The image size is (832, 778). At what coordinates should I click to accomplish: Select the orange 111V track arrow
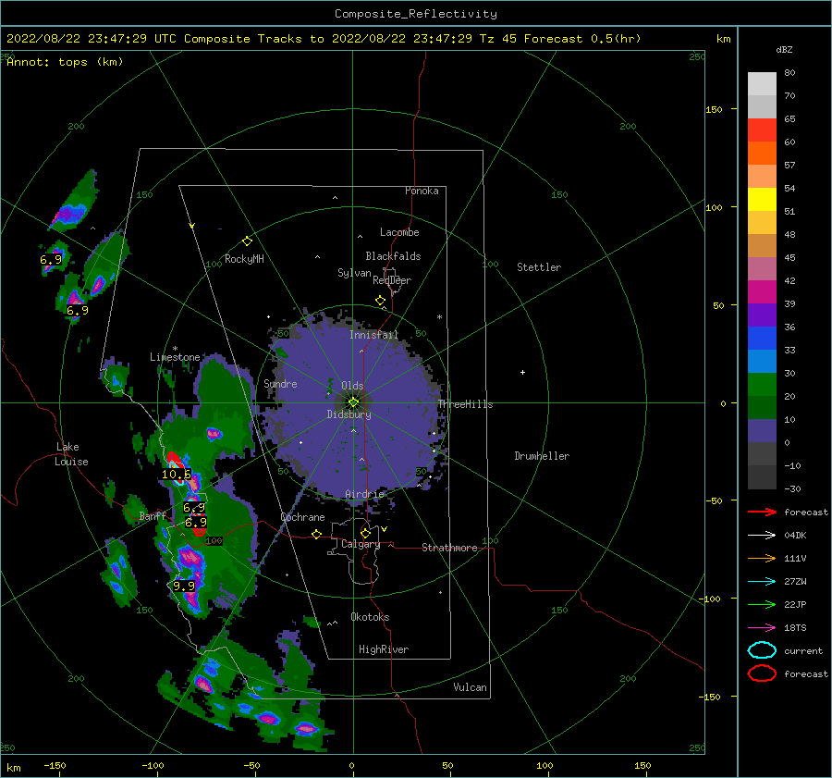click(x=762, y=558)
